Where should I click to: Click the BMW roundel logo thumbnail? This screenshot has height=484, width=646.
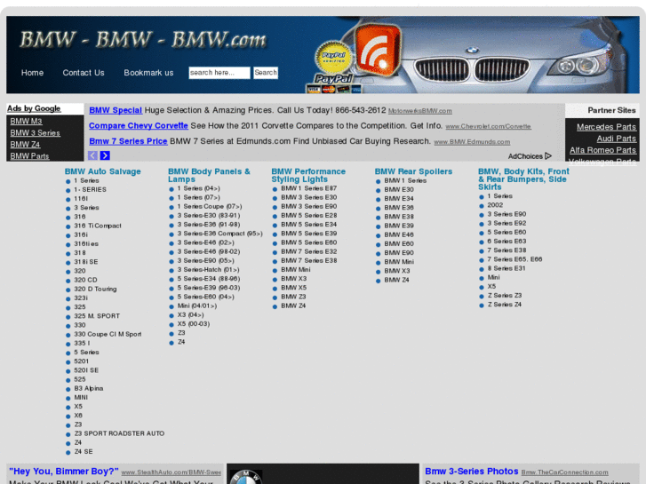point(246,477)
